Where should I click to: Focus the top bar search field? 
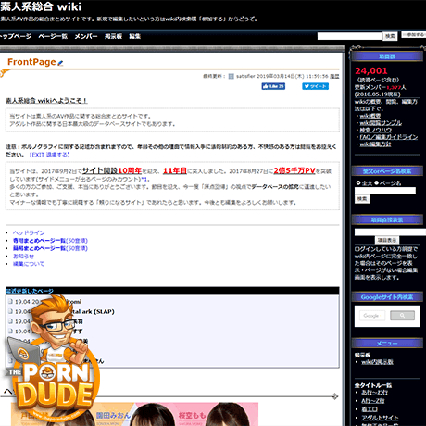(x=350, y=36)
